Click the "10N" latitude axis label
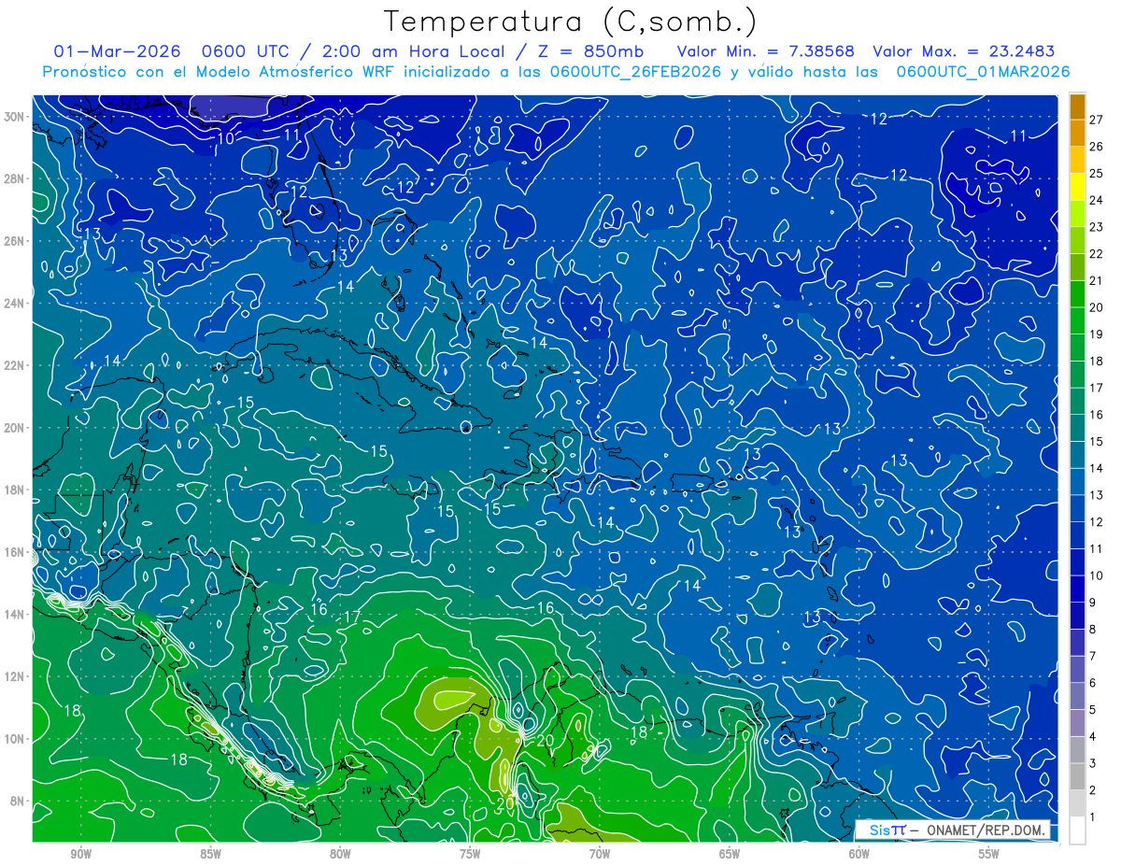The image size is (1121, 866). (14, 739)
